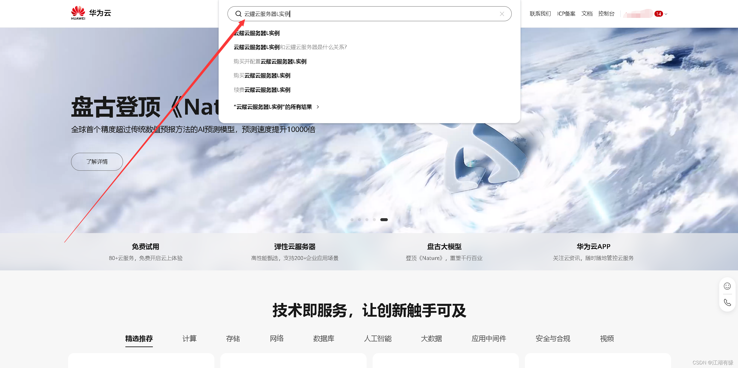Expand suggestion 购买并配置云耀云服务器L实例
The image size is (738, 368).
270,61
